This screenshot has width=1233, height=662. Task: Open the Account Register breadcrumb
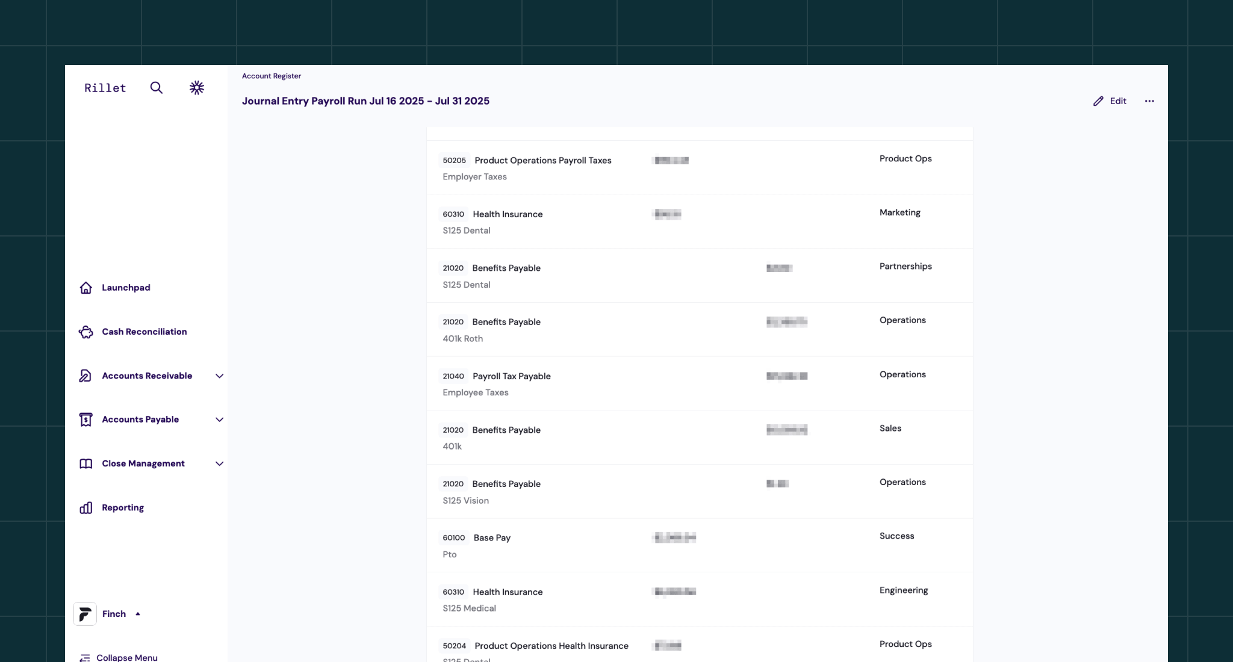click(x=271, y=76)
